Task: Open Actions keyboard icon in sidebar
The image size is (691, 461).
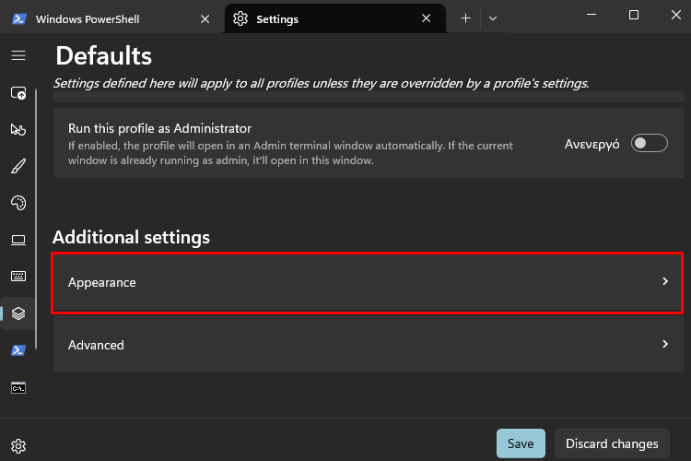Action: [x=18, y=277]
